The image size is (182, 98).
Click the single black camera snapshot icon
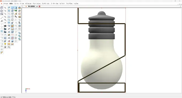[5, 26]
